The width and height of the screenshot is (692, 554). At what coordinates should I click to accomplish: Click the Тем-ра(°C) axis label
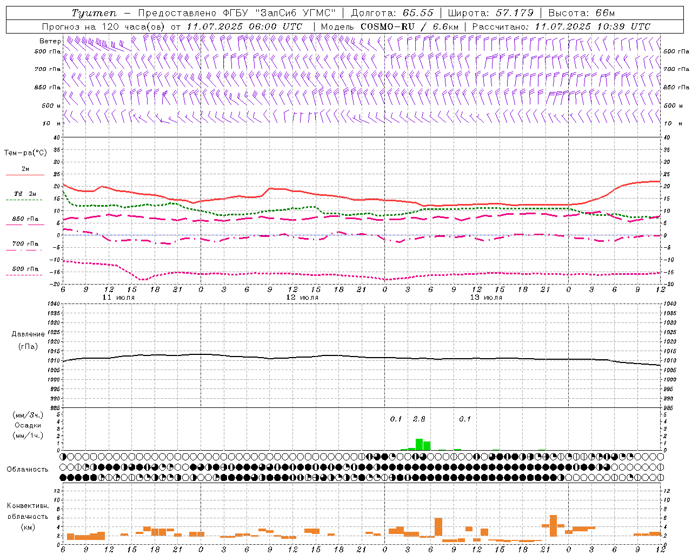point(25,153)
